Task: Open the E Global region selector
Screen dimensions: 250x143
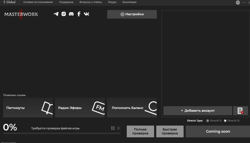Action: [x=9, y=2]
